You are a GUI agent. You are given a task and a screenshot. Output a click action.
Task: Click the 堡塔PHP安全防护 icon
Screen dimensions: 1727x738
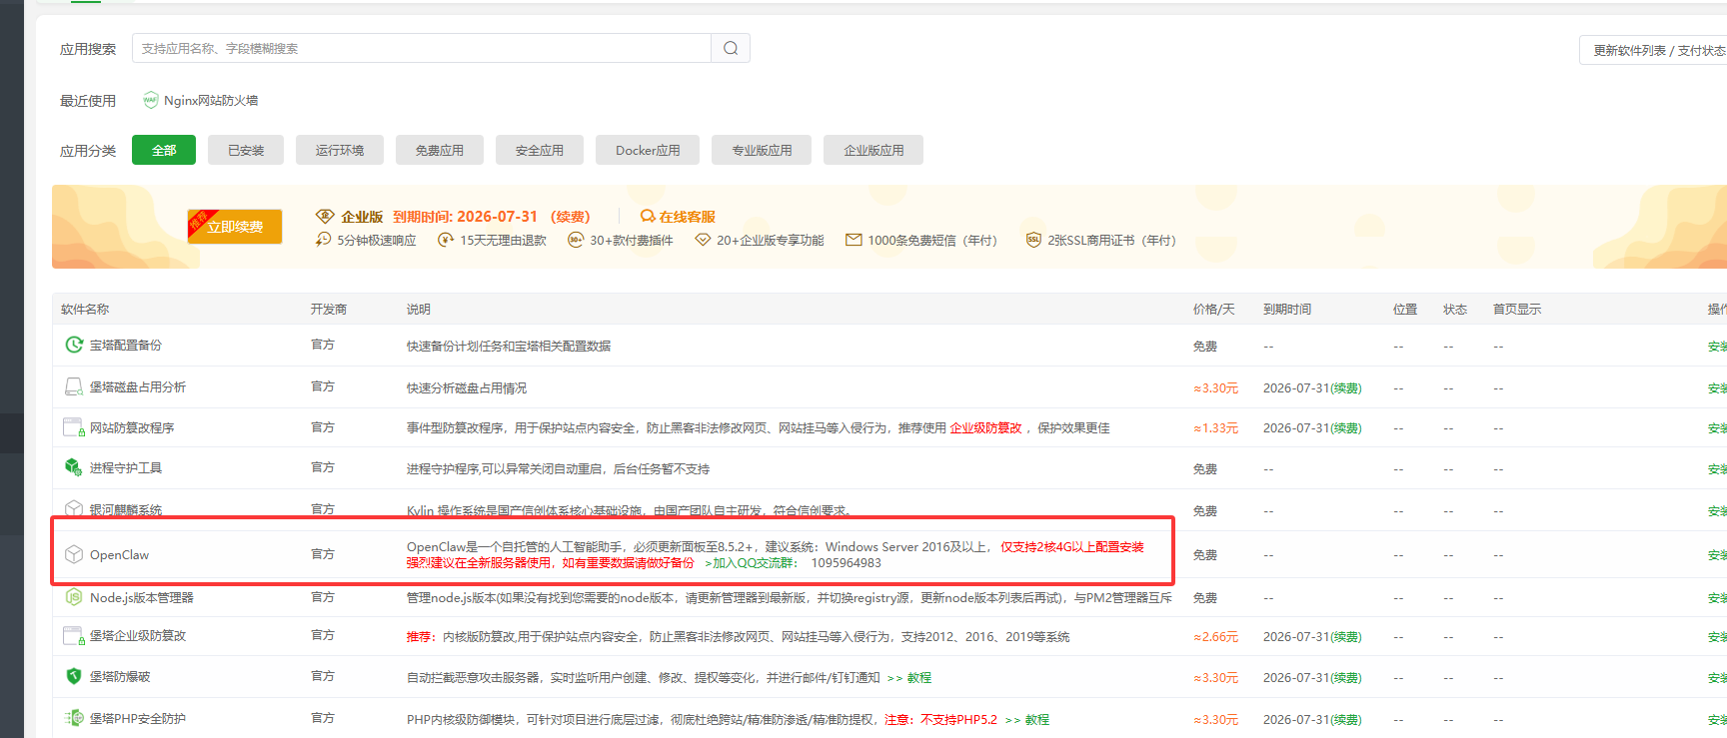click(74, 718)
